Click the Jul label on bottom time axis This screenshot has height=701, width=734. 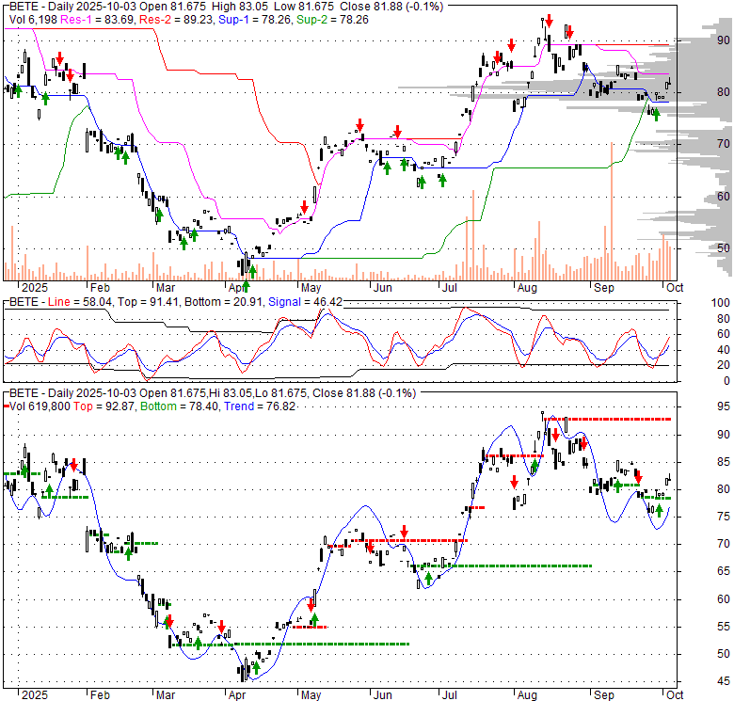pyautogui.click(x=450, y=694)
